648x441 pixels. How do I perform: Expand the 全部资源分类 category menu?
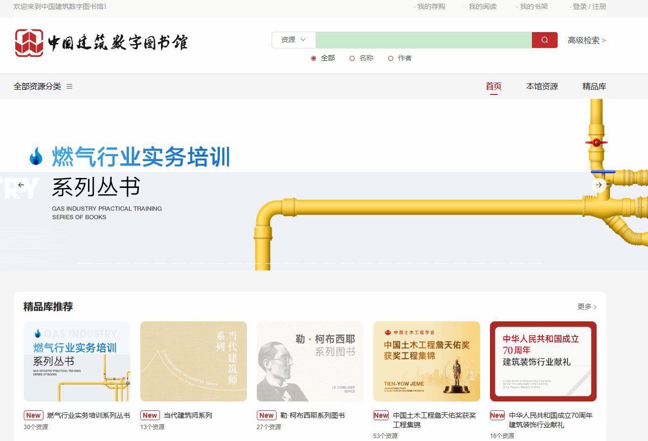[x=38, y=87]
